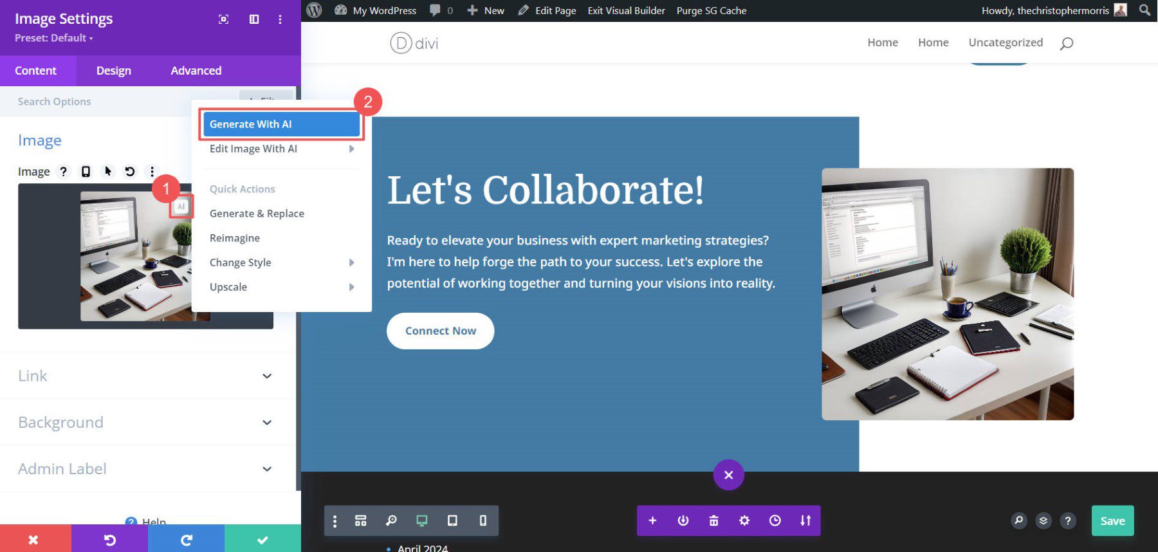Click Purge SG Cache in admin bar
The image size is (1158, 552).
712,10
